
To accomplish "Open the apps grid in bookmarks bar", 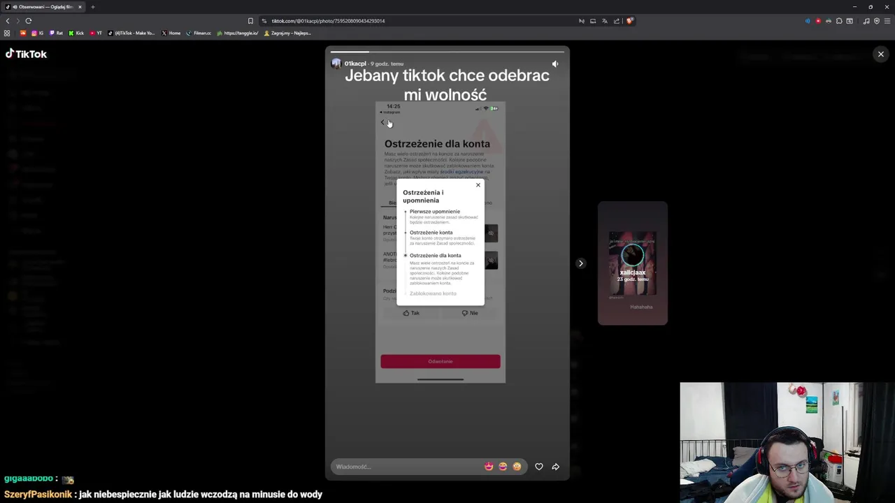I will pos(8,33).
